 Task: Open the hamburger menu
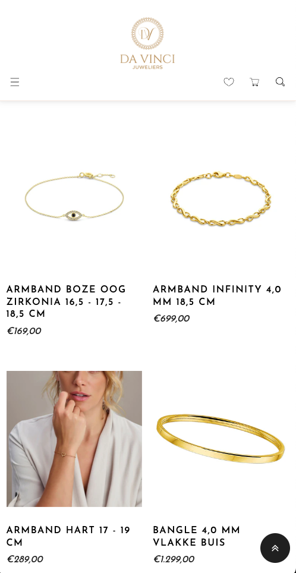[x=15, y=82]
